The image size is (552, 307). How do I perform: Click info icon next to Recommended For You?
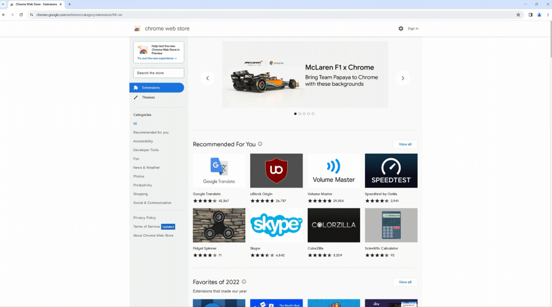(260, 144)
